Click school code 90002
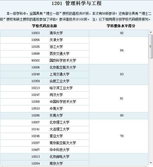Image resolution: width=153 pixels, height=167 pixels. click(x=36, y=60)
